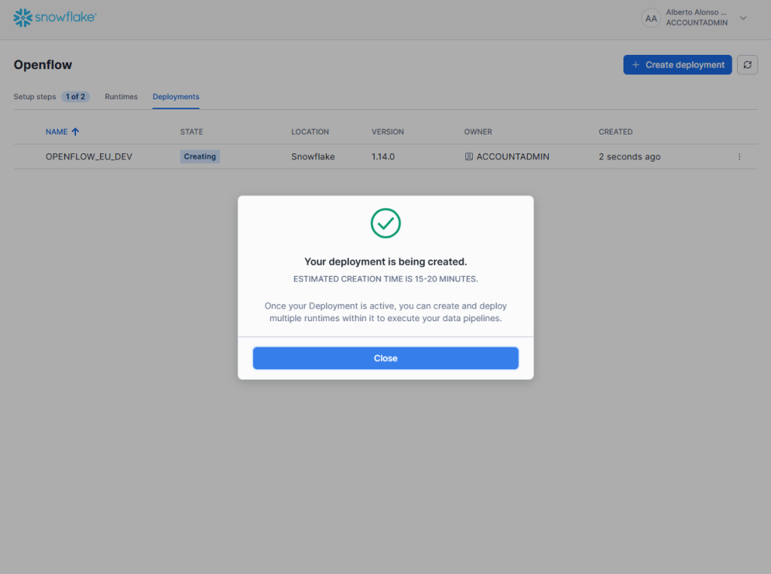
Task: Click the Create deployment button
Action: [678, 65]
